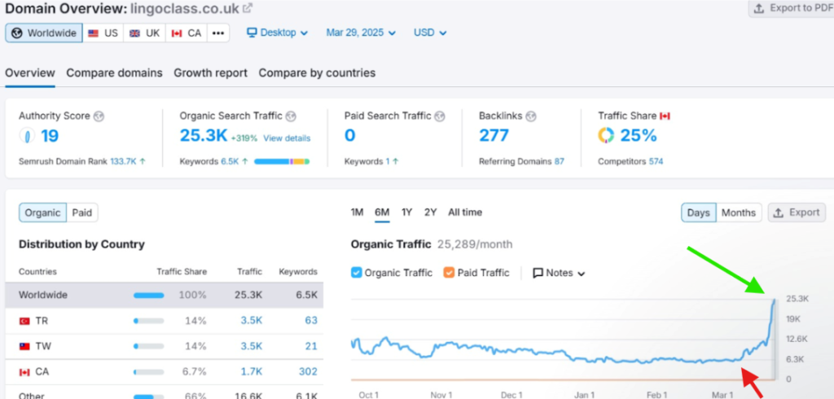Screen dimensions: 834x399
Task: Select the 1M time range
Action: coord(357,213)
